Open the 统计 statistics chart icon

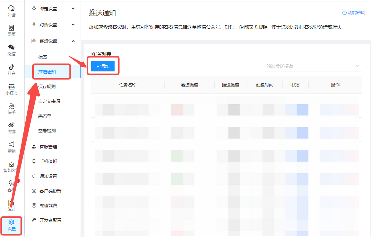(11, 206)
